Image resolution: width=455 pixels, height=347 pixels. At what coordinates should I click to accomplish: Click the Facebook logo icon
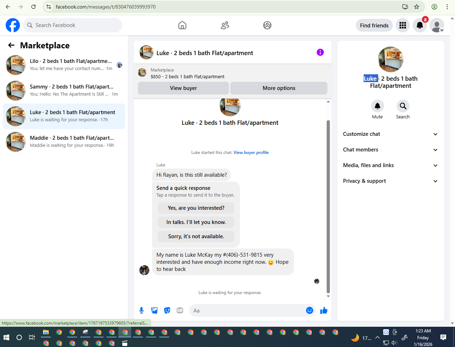pos(13,25)
